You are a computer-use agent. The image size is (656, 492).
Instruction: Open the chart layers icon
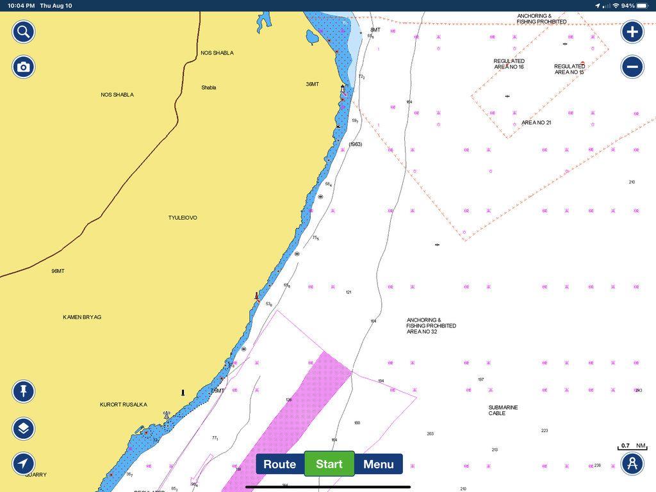pos(24,429)
